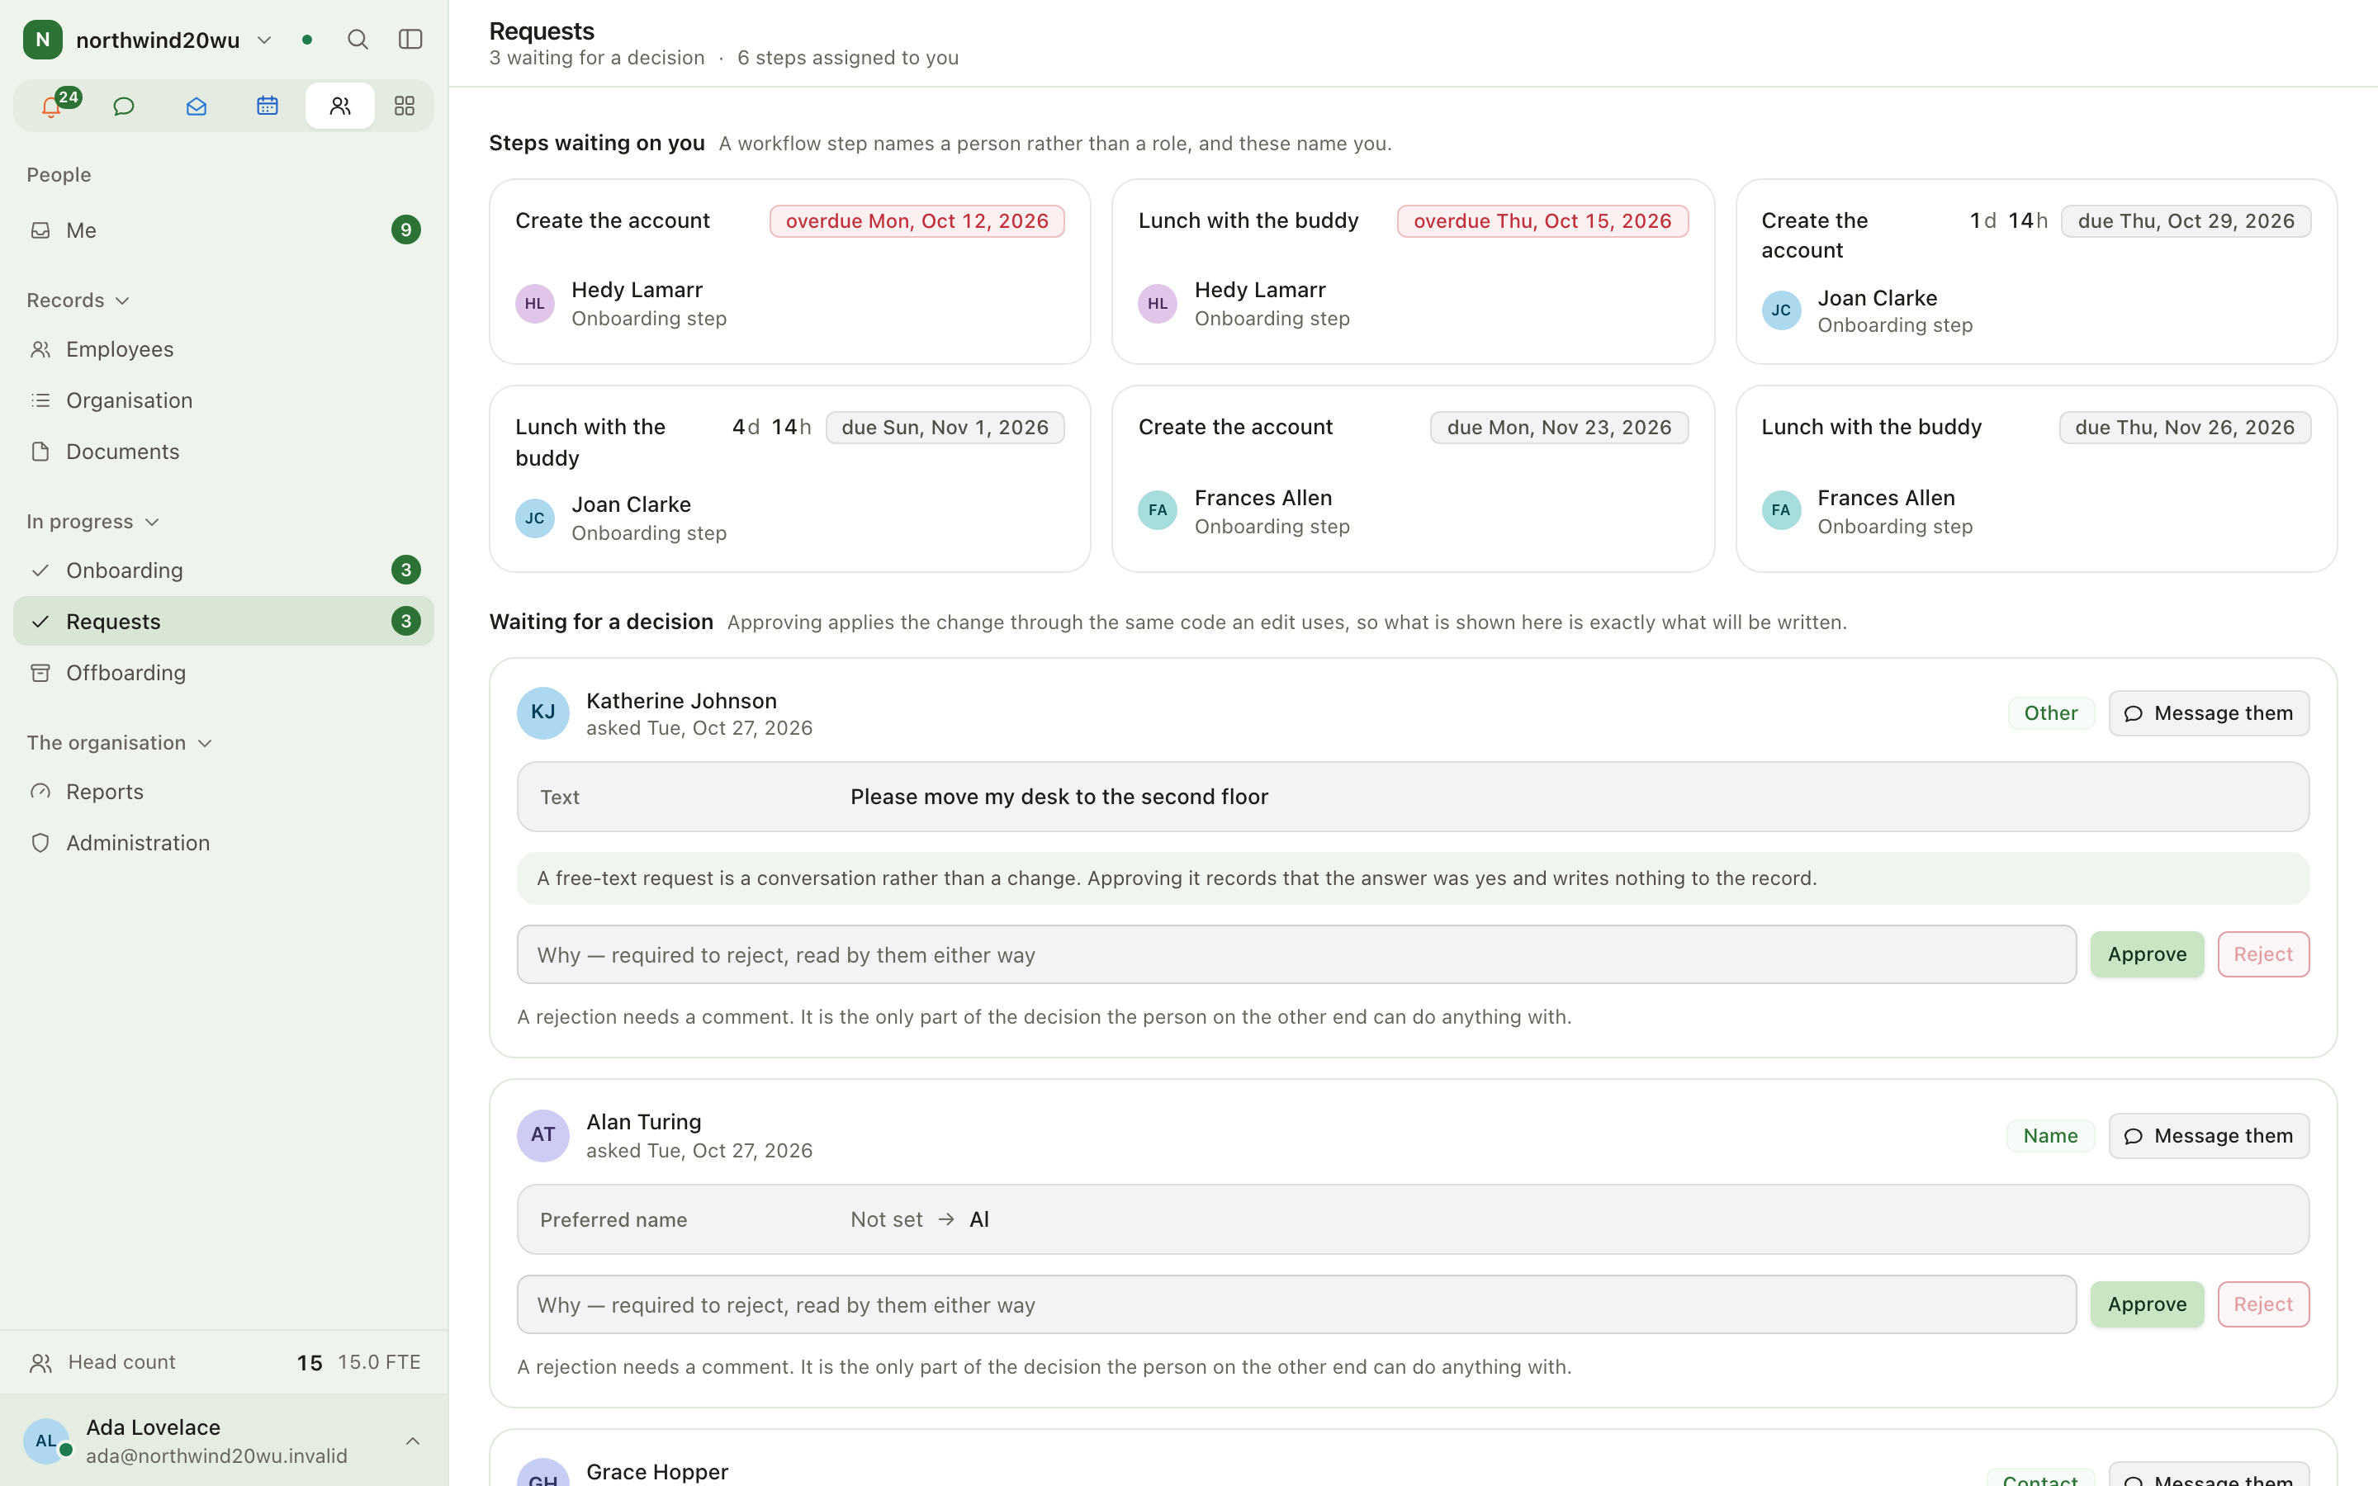Screen dimensions: 2378x1486
Task: Expand the Ada Lovelace account menu chevron
Action: (x=413, y=1441)
